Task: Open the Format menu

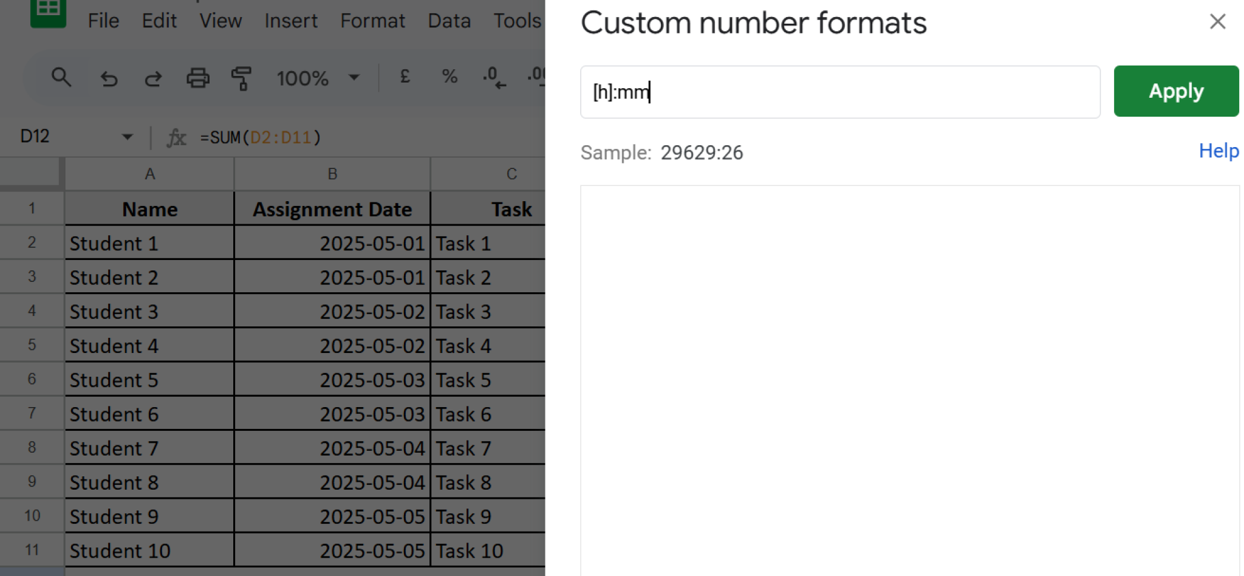Action: (x=372, y=21)
